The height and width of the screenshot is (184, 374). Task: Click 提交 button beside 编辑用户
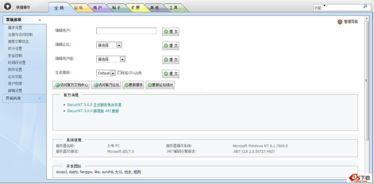pos(171,32)
